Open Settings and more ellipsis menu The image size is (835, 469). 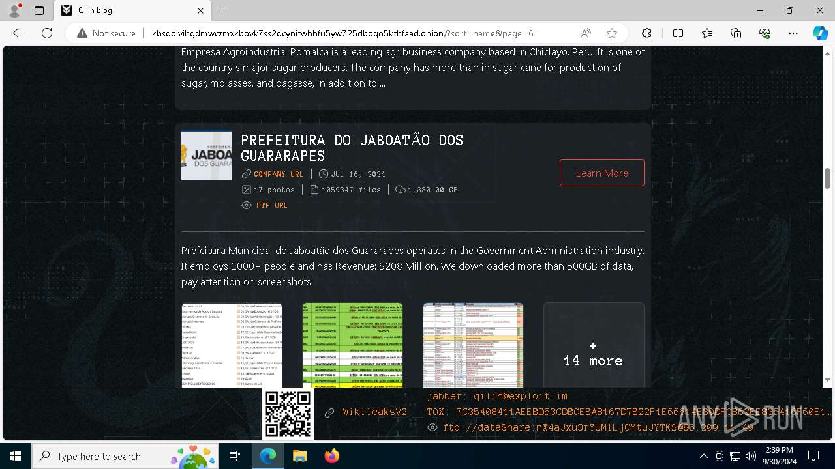point(793,33)
